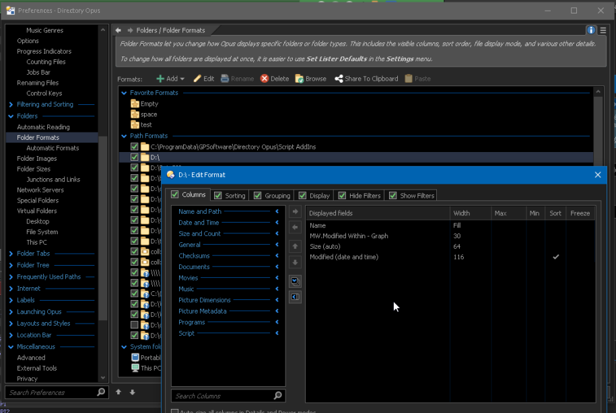Image resolution: width=616 pixels, height=413 pixels.
Task: Collapse the Path Formats group
Action: point(124,137)
